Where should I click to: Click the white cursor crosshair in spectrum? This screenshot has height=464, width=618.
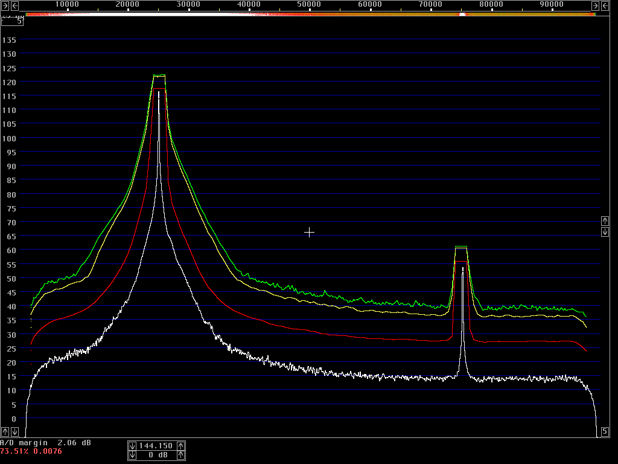(310, 233)
